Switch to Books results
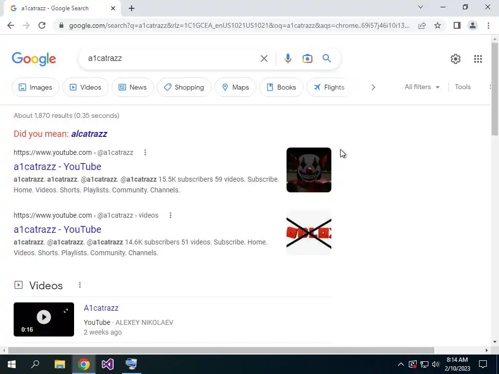This screenshot has width=499, height=374. point(281,87)
